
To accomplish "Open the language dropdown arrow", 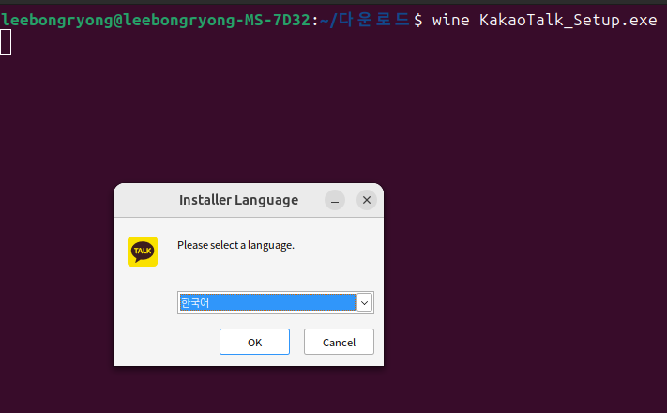I will (x=365, y=303).
